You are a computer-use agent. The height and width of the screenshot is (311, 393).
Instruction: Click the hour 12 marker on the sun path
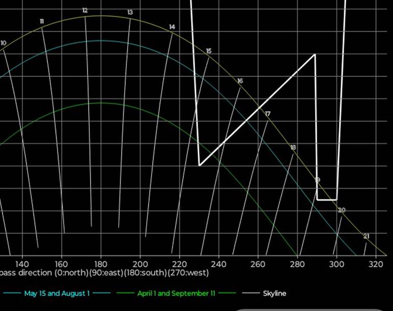85,11
